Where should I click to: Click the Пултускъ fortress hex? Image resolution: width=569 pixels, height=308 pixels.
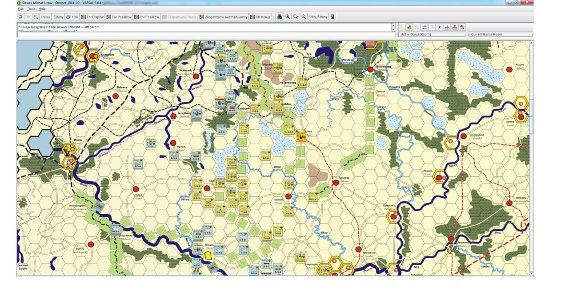[x=393, y=216]
